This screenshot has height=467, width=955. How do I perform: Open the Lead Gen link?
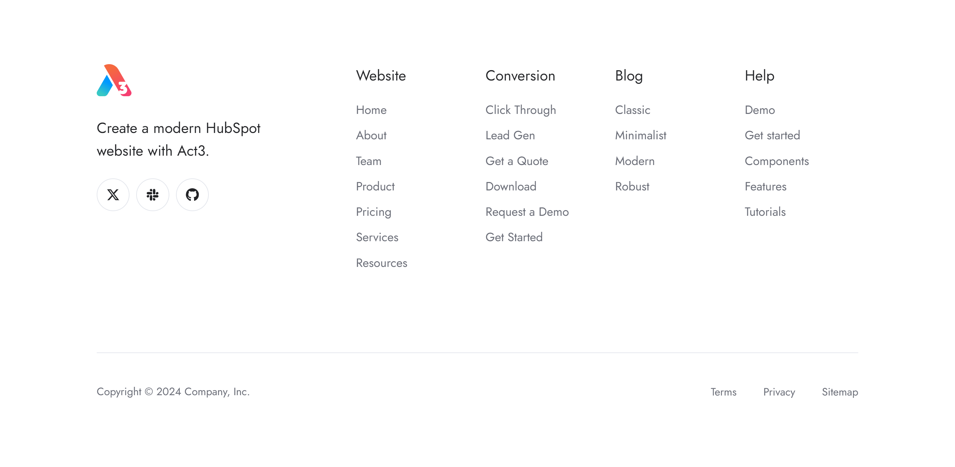[x=510, y=135]
